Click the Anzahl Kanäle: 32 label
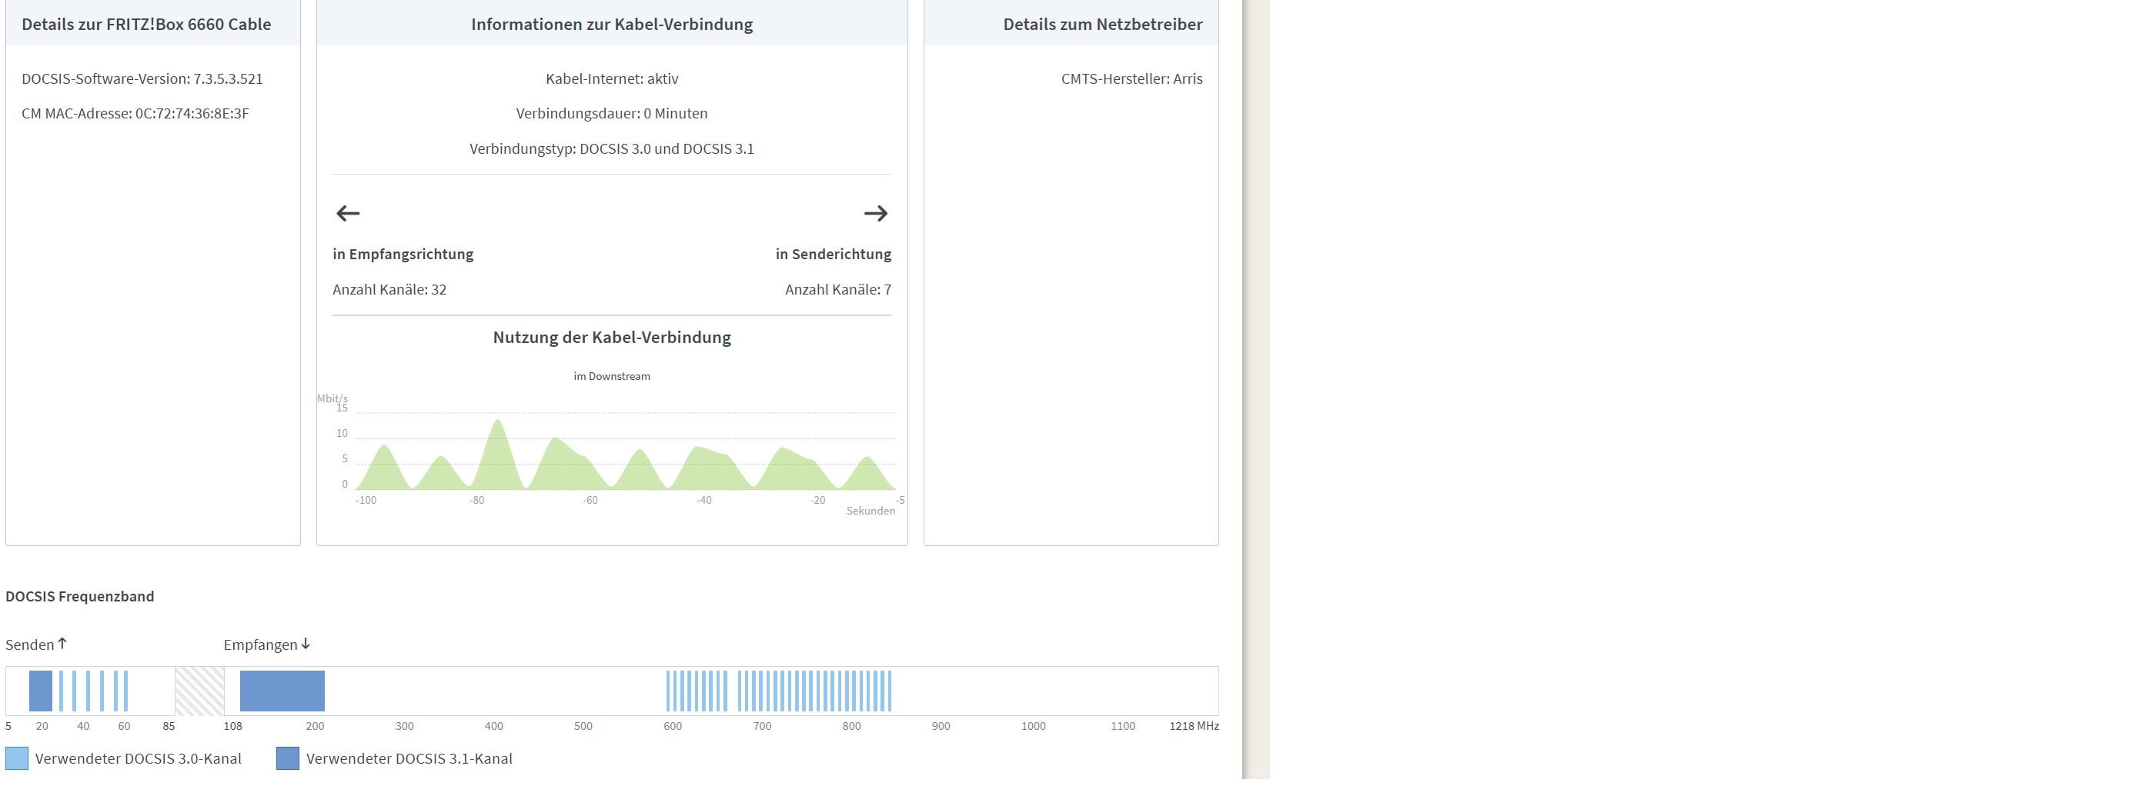 pos(389,290)
